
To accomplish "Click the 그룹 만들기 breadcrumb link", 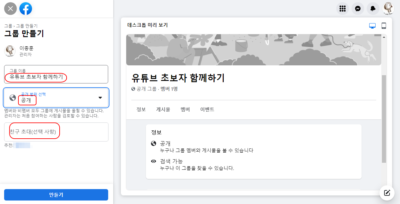I will click(x=27, y=26).
